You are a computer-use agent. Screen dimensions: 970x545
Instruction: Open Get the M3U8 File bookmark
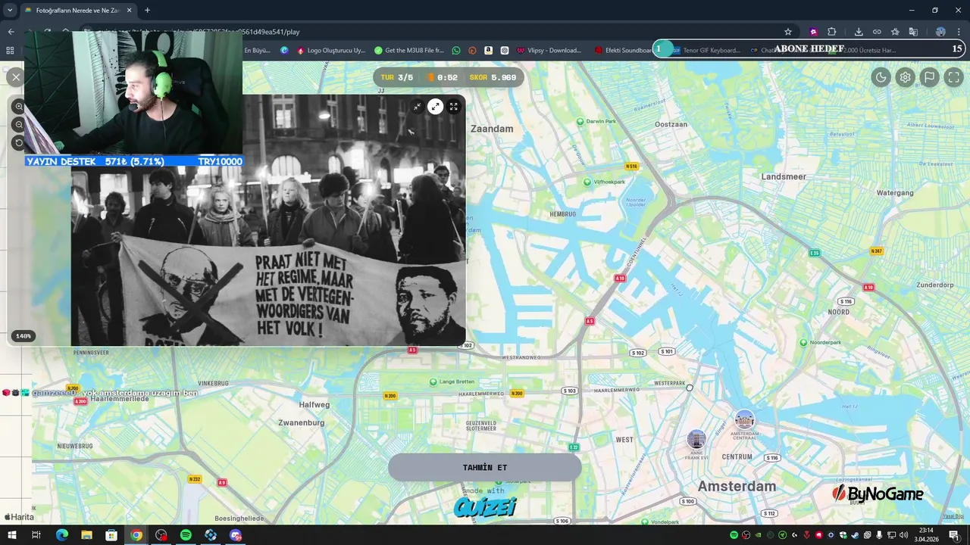click(x=409, y=51)
